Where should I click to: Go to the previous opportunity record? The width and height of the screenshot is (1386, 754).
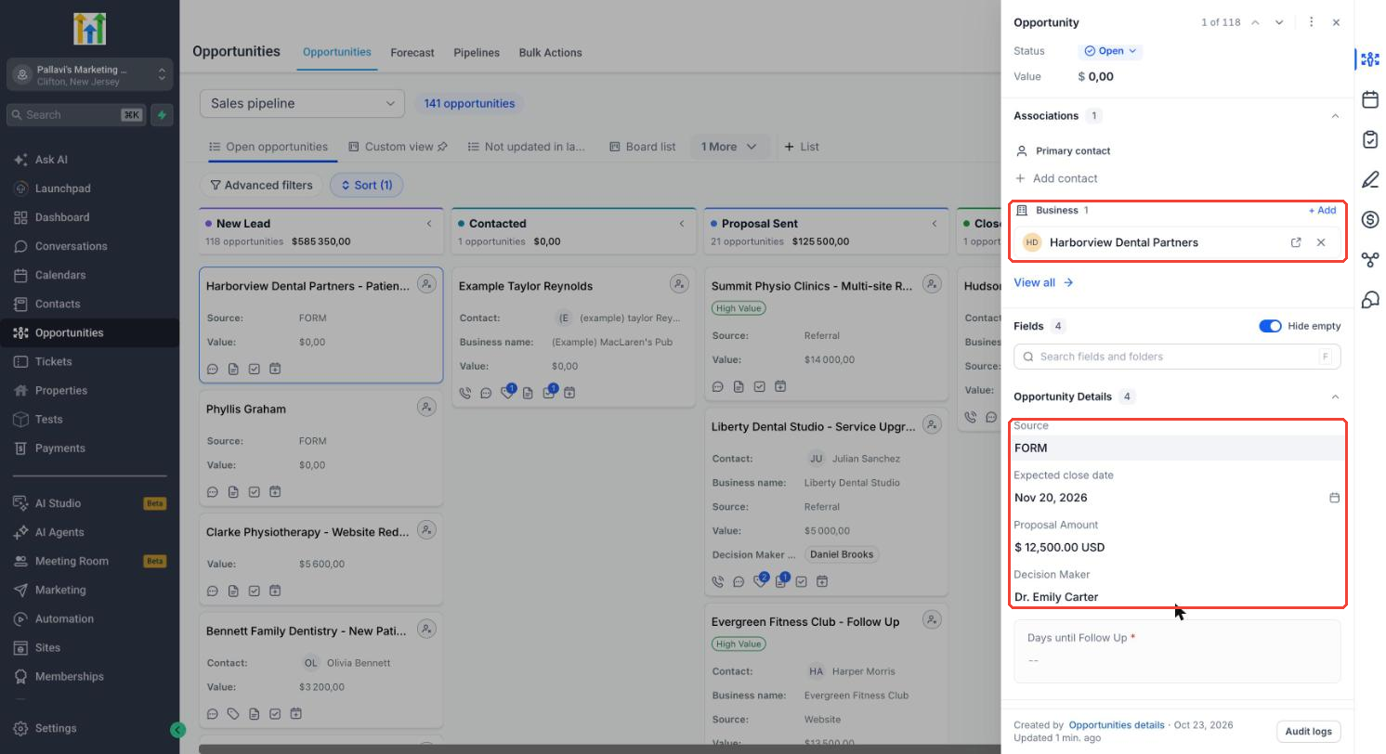[x=1255, y=22]
